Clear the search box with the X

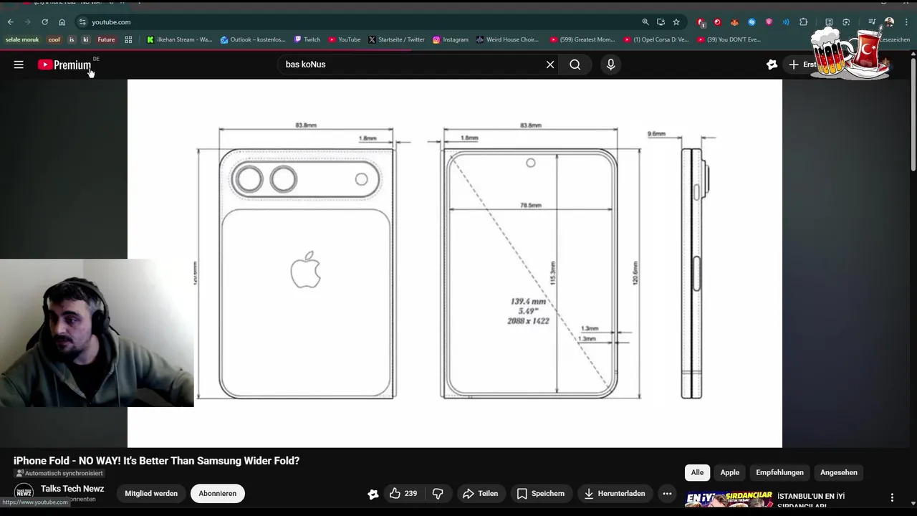[550, 64]
